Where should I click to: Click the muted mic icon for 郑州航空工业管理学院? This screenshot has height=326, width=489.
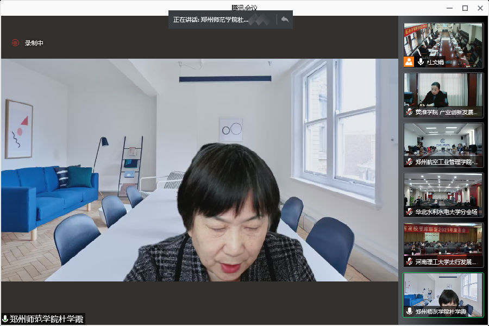coord(410,162)
